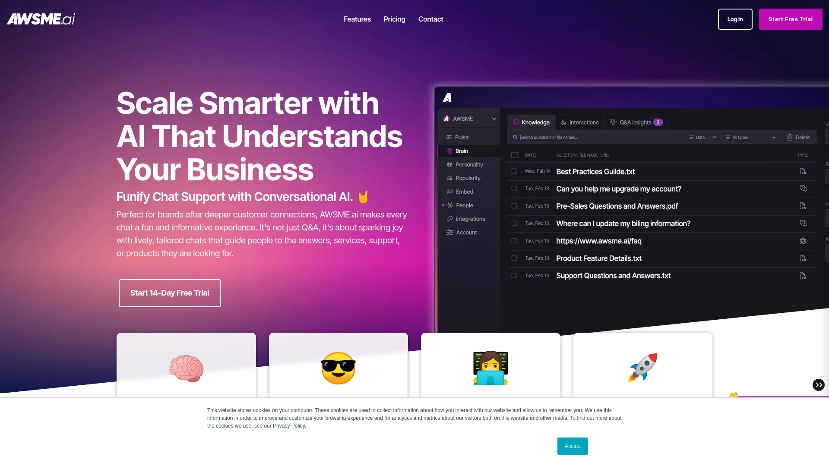Screen dimensions: 829x466
Task: Select the Account icon in sidebar
Action: [449, 232]
